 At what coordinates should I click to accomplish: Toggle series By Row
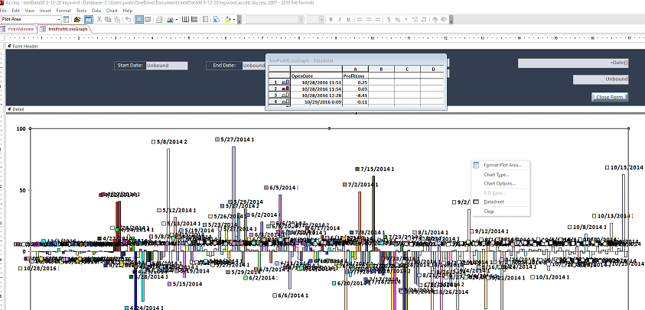pos(139,19)
